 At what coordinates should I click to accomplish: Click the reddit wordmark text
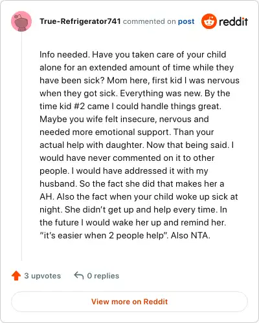233,21
